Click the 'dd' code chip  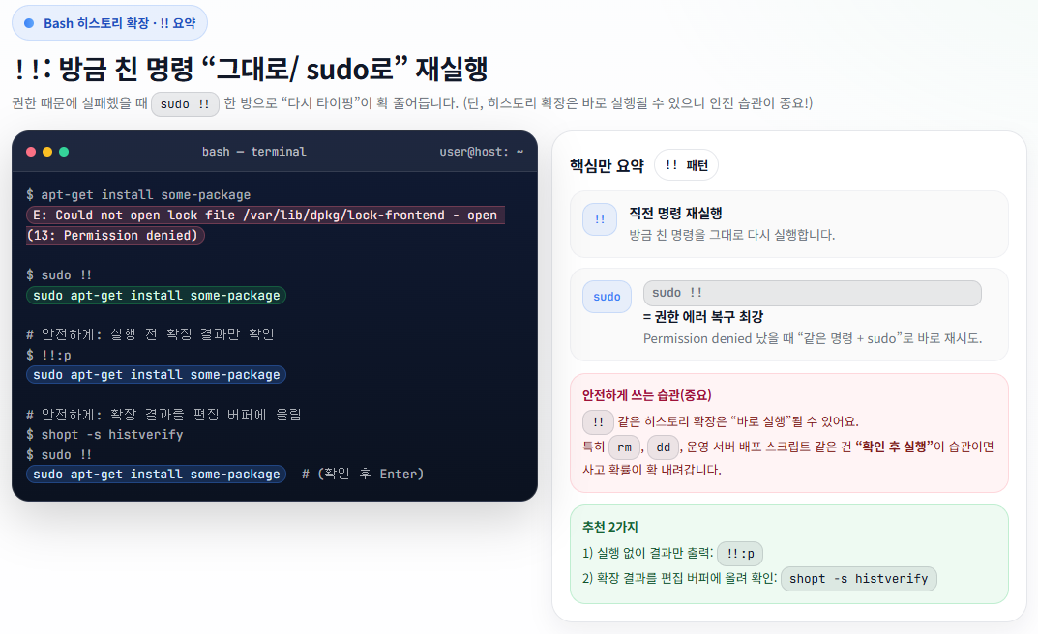[664, 447]
